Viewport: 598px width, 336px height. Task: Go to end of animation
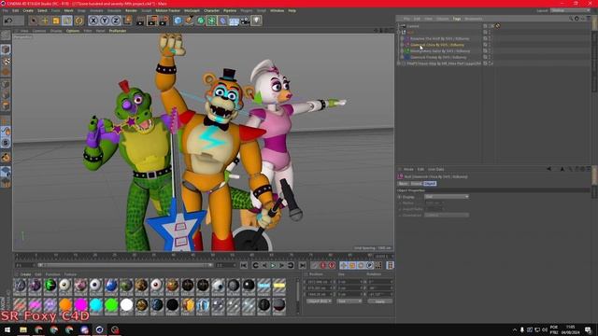point(303,265)
